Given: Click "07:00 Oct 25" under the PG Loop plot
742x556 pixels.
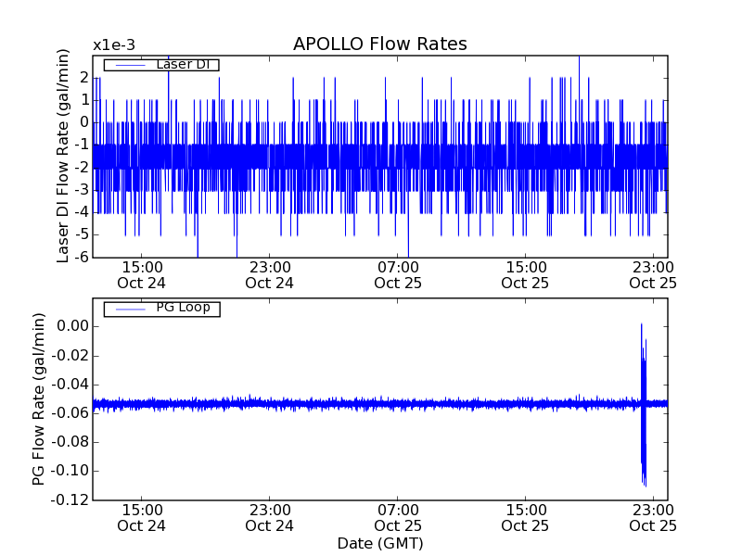Looking at the screenshot, I should [398, 518].
